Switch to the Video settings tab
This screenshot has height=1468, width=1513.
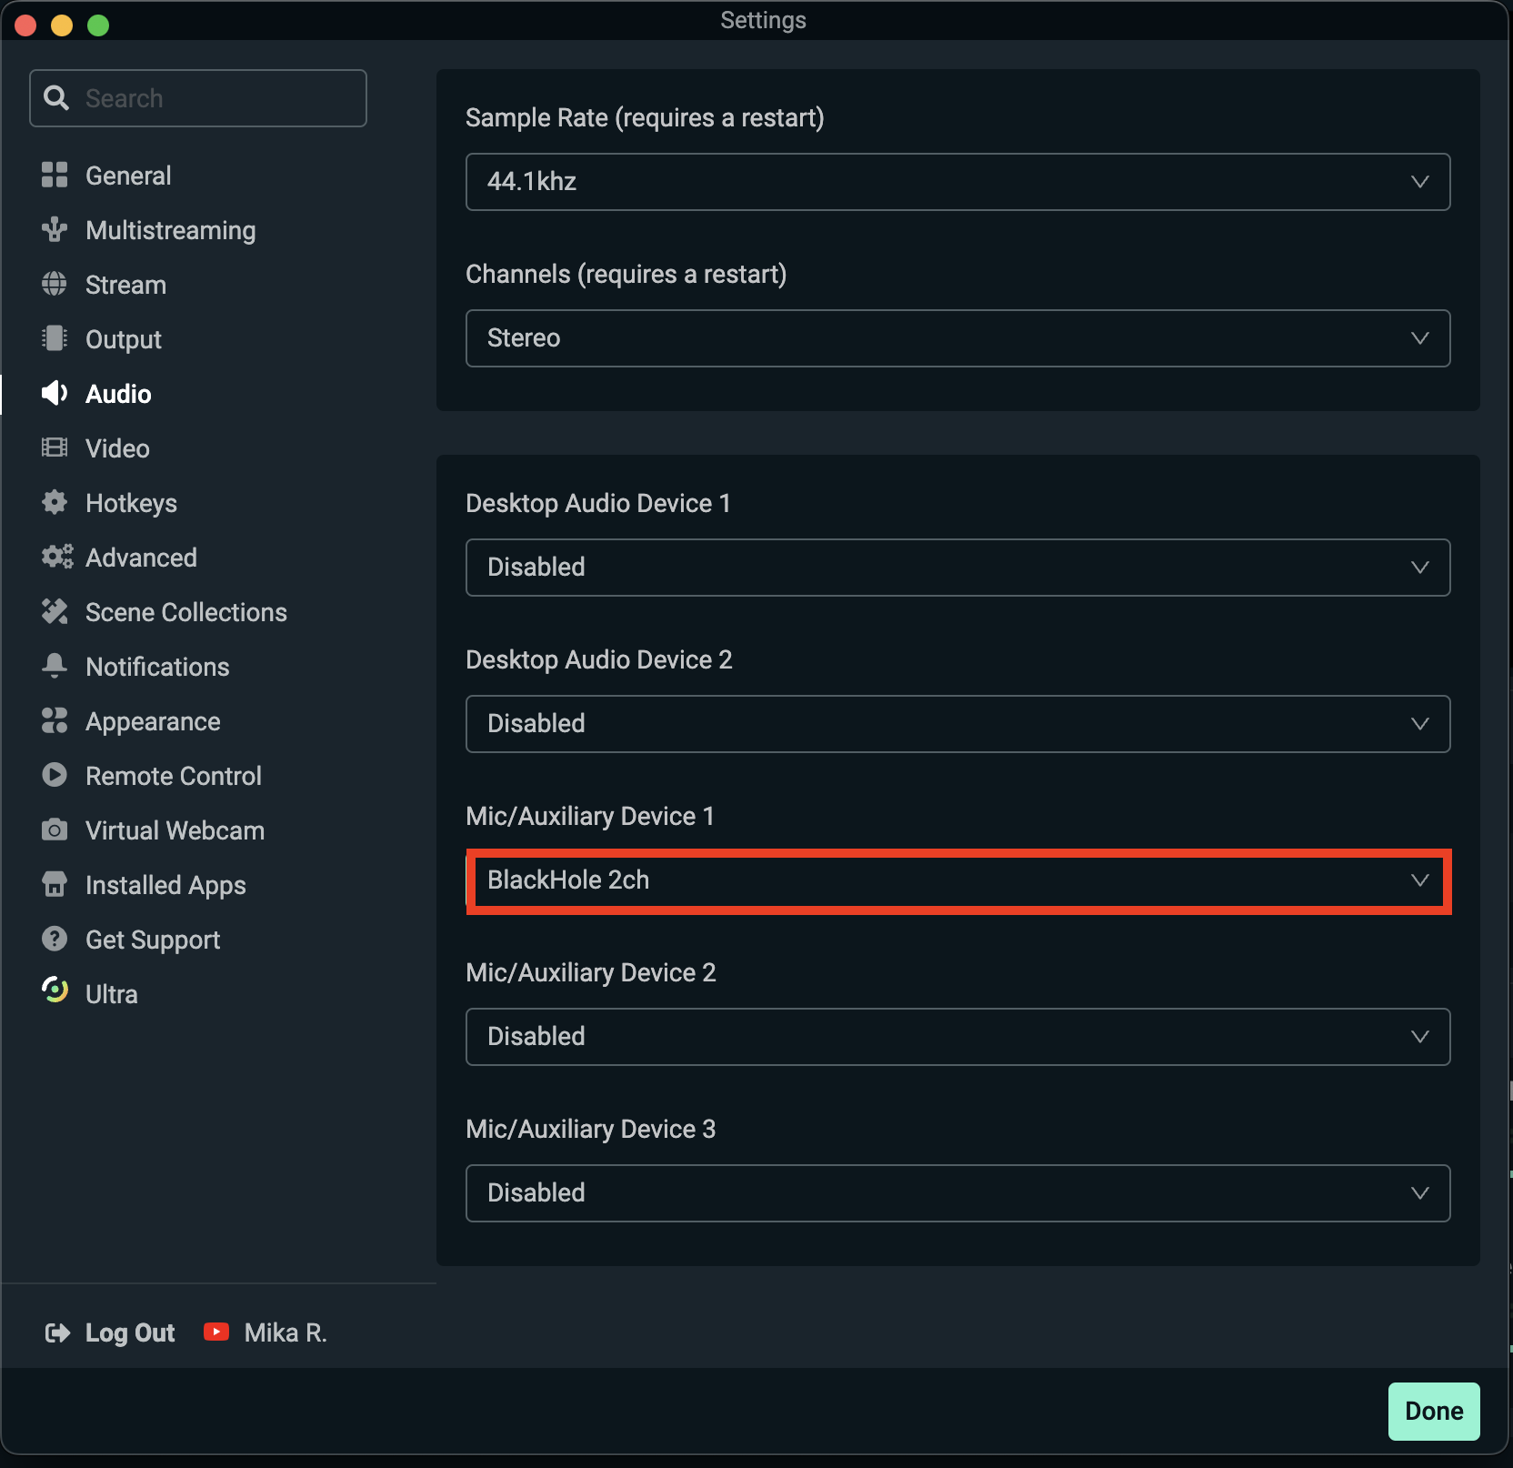coord(116,447)
